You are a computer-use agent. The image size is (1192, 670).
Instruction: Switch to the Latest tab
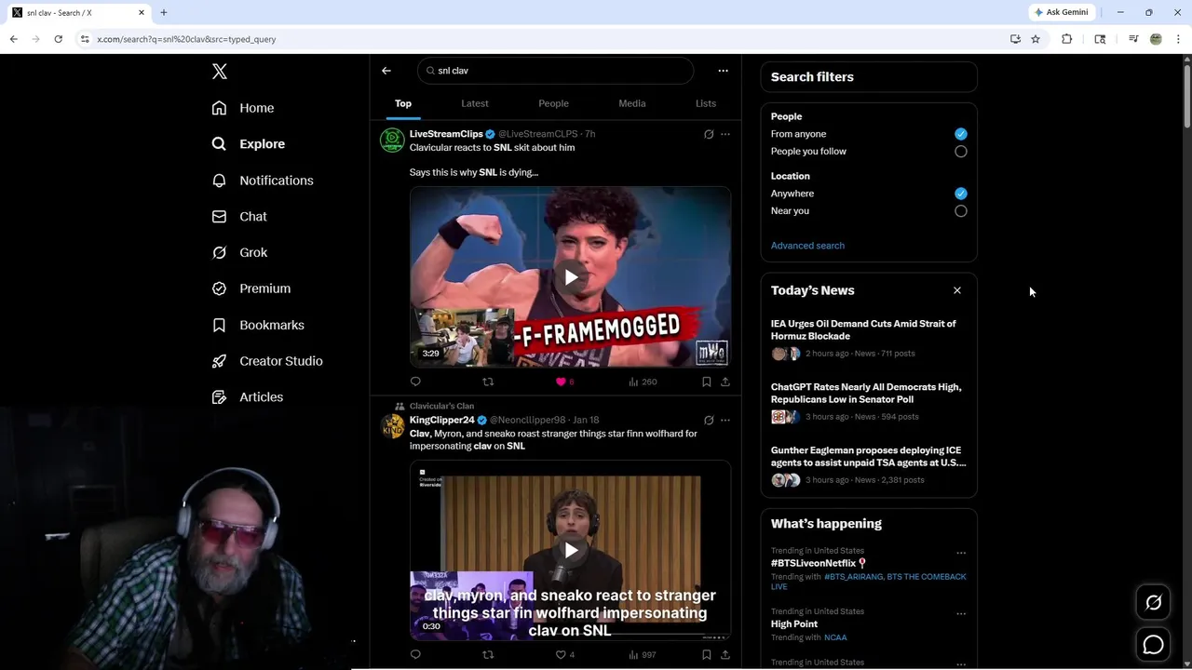(x=475, y=103)
